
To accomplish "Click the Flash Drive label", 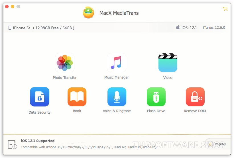I will click(x=156, y=111).
